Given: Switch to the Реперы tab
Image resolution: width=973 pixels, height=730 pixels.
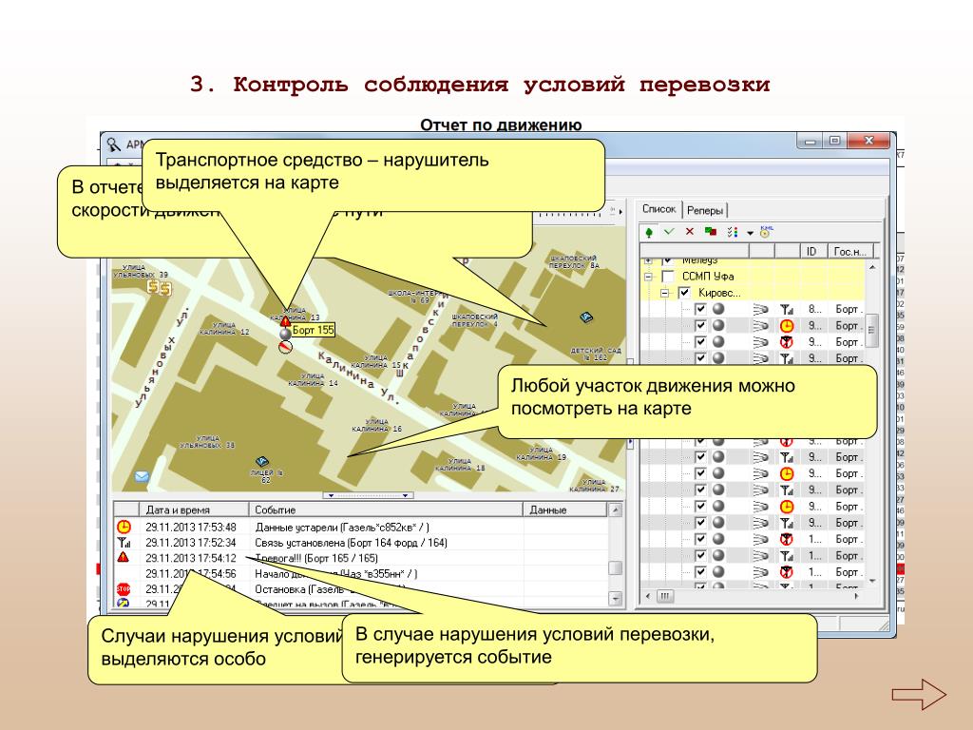Looking at the screenshot, I should tap(705, 210).
